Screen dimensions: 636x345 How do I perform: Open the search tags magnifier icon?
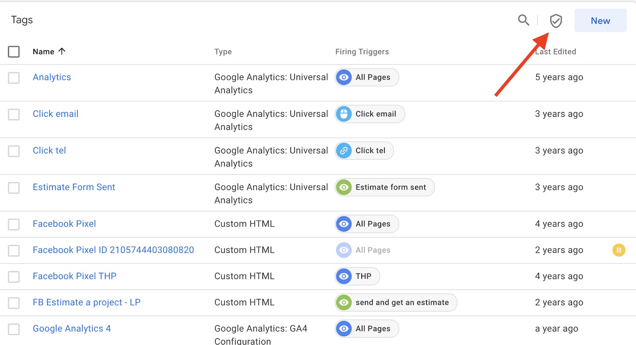tap(524, 20)
